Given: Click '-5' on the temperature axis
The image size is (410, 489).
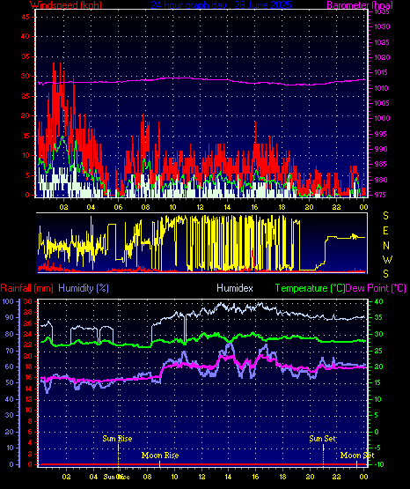Looking at the screenshot, I should [377, 448].
